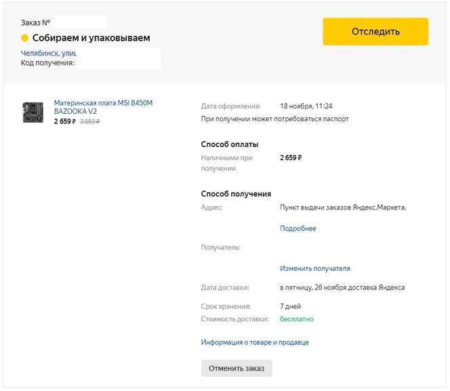
Task: Open the Материнская плата MSI B450M title link
Action: (103, 106)
